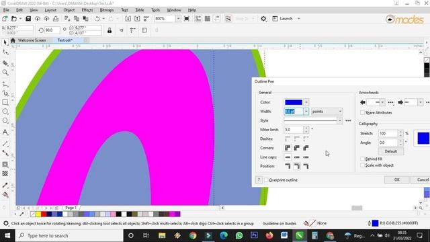Image resolution: width=430 pixels, height=242 pixels.
Task: Select the Drop Shadow tool in toolbox
Action: pyautogui.click(x=5, y=164)
